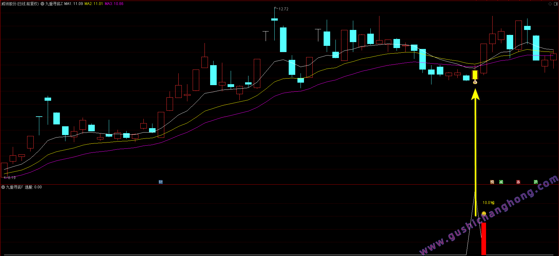Click the MA2: 11.01 value
Viewport: 559px width, 256px height.
[x=94, y=4]
